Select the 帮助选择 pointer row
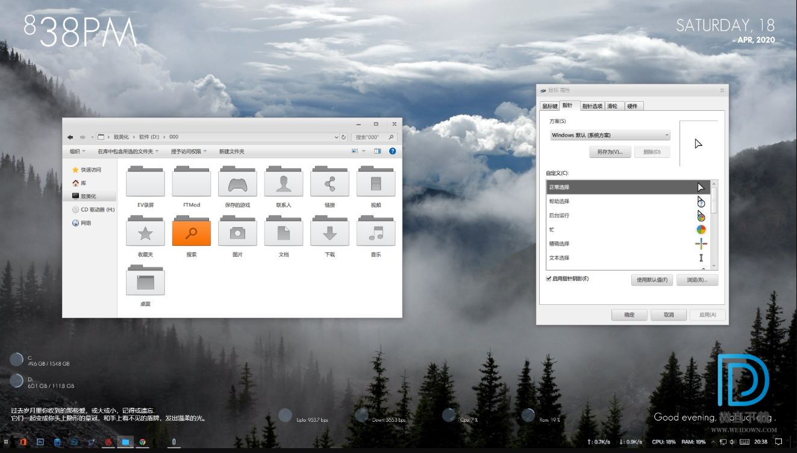Screen dimensions: 797x453 point(628,201)
